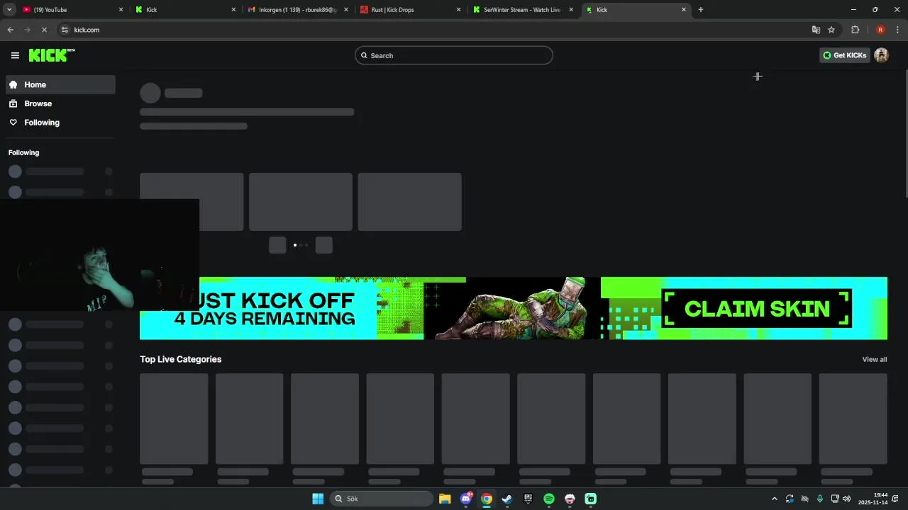Click the Chrome taskbar icon
908x510 pixels.
[x=487, y=499]
